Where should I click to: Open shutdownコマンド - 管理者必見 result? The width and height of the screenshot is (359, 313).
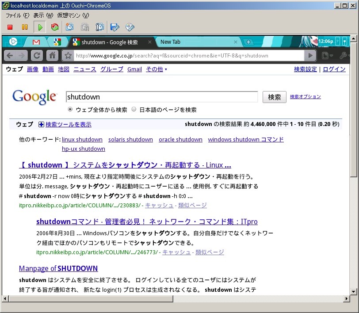pyautogui.click(x=147, y=221)
